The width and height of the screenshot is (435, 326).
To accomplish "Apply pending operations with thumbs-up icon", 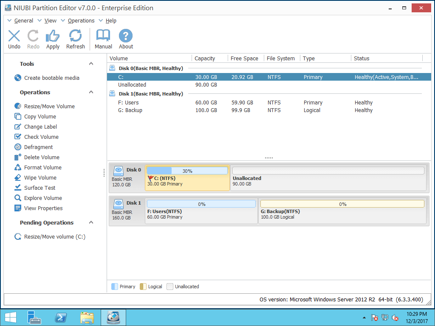I will (53, 36).
